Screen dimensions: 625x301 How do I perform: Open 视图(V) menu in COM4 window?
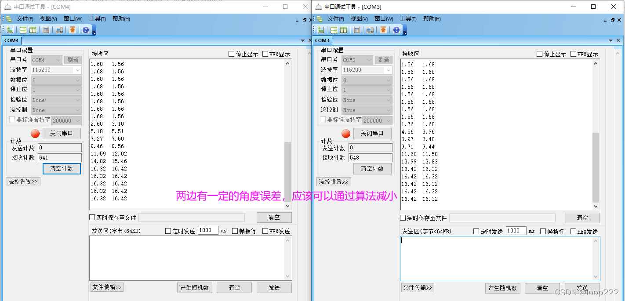48,19
